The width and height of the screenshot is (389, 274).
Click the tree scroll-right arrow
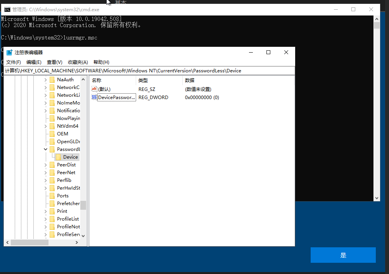(x=77, y=243)
